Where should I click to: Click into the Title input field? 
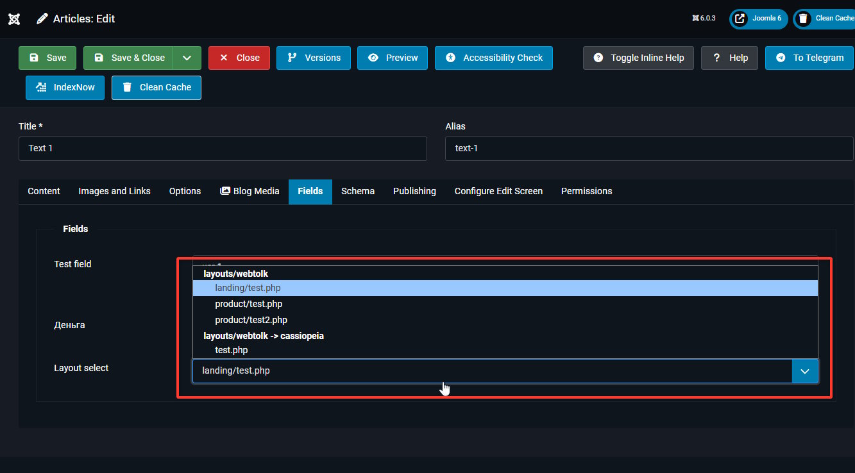(x=223, y=148)
